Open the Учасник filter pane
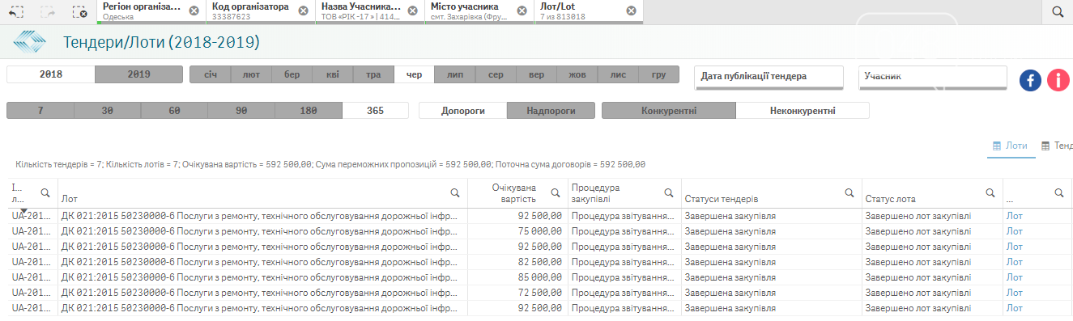The width and height of the screenshot is (1073, 321). 933,77
